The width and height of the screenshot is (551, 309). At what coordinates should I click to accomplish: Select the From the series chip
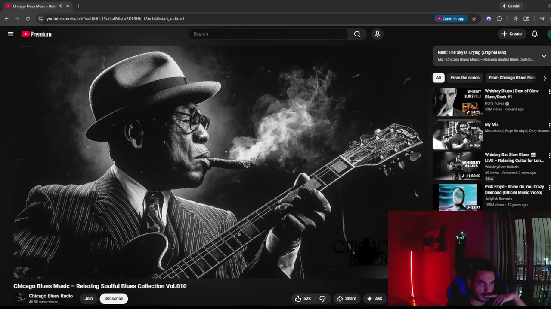tap(465, 78)
